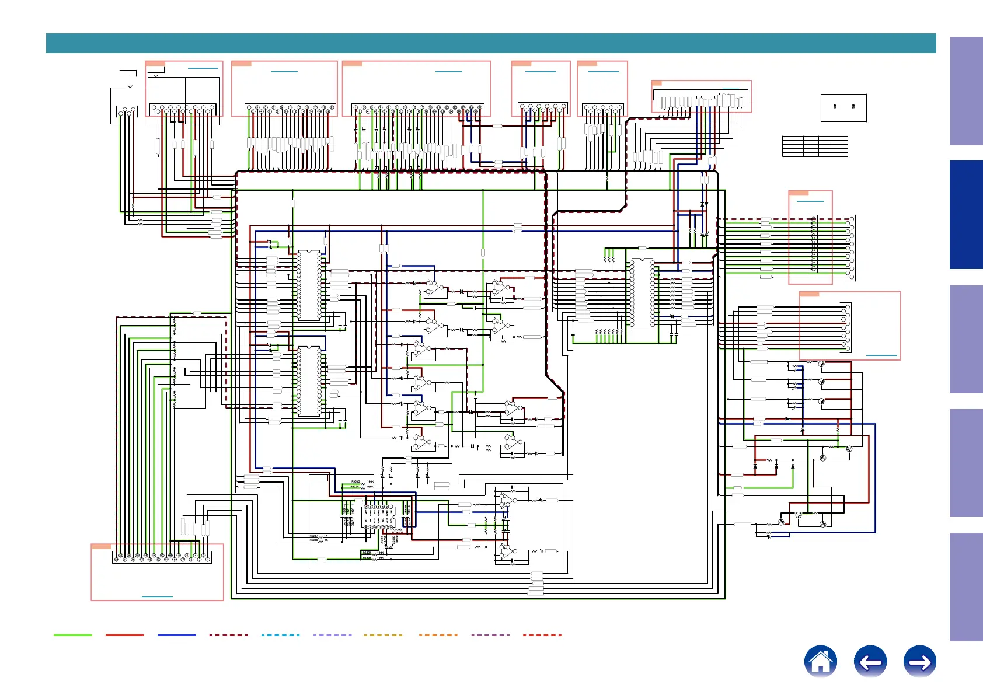Click the solid red legend line
The image size is (983, 695).
(125, 635)
